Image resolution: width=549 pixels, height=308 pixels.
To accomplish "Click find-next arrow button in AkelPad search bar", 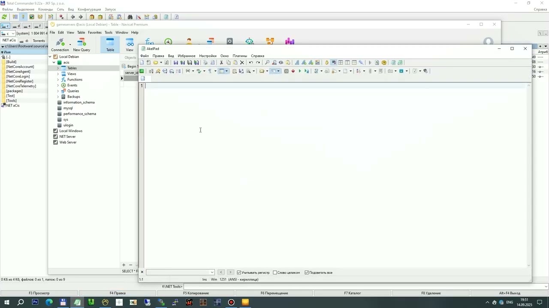I will [230, 272].
